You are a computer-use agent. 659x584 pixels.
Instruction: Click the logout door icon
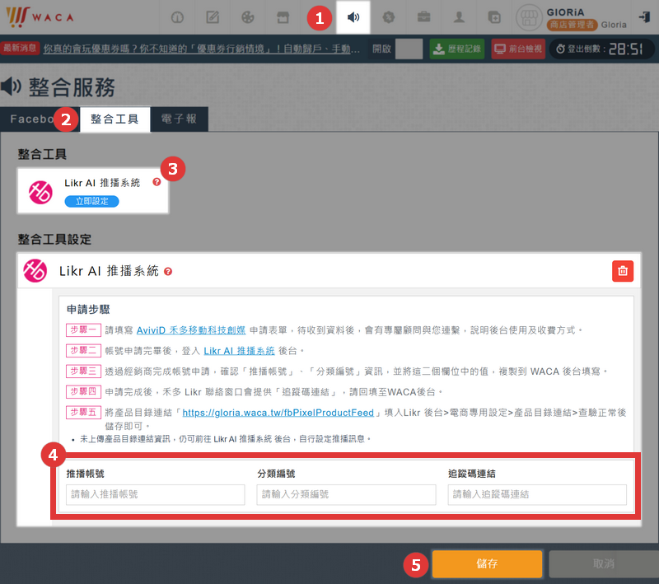pos(644,17)
